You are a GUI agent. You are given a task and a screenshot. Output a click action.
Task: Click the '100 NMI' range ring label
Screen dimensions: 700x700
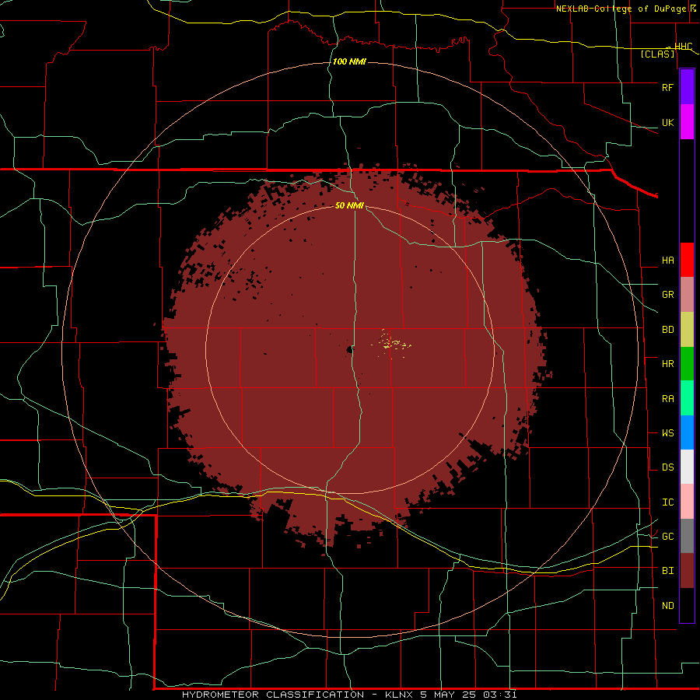[349, 61]
